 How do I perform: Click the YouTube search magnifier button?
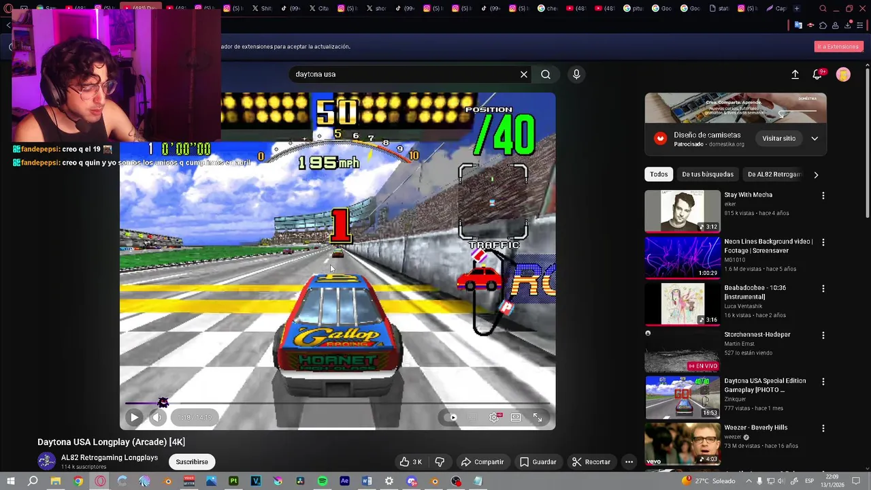(546, 74)
